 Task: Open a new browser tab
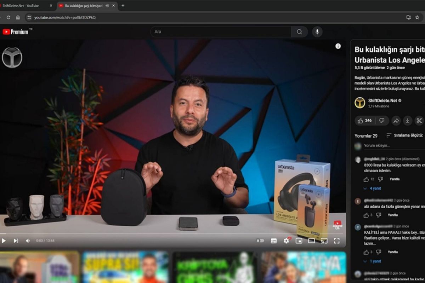(x=123, y=6)
